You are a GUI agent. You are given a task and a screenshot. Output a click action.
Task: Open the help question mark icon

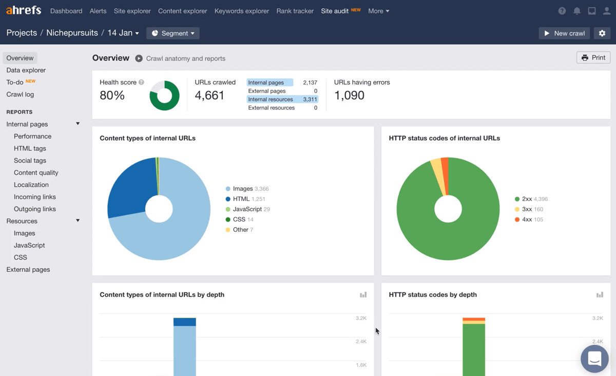point(562,11)
